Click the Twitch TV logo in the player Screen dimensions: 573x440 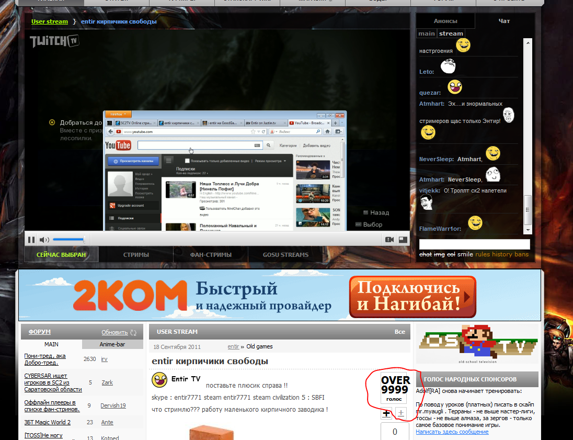[x=54, y=41]
